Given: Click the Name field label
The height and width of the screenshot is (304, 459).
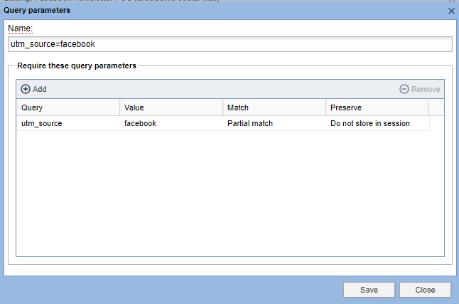Looking at the screenshot, I should tap(21, 28).
